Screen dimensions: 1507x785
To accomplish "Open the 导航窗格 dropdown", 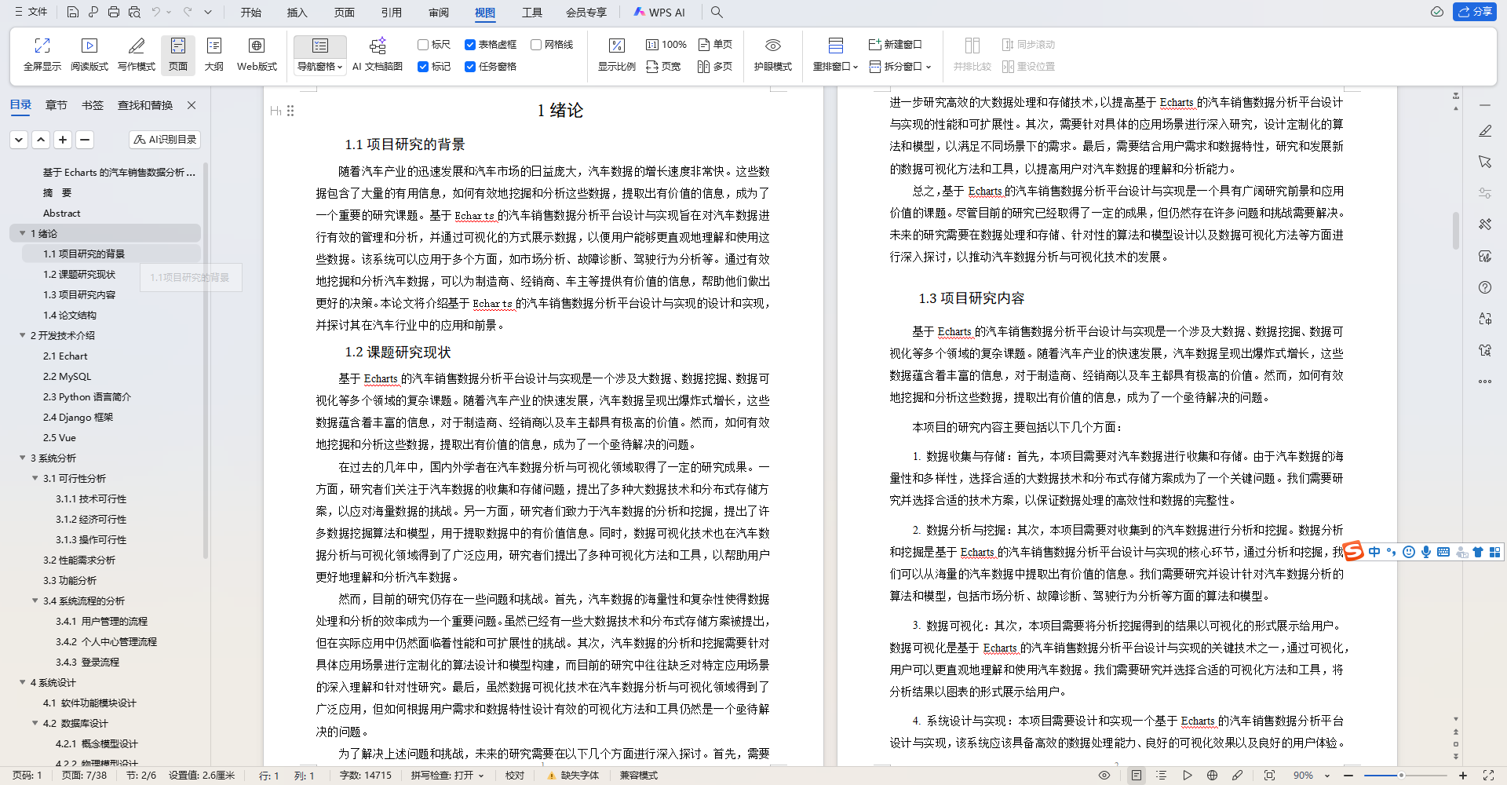I will coord(320,67).
